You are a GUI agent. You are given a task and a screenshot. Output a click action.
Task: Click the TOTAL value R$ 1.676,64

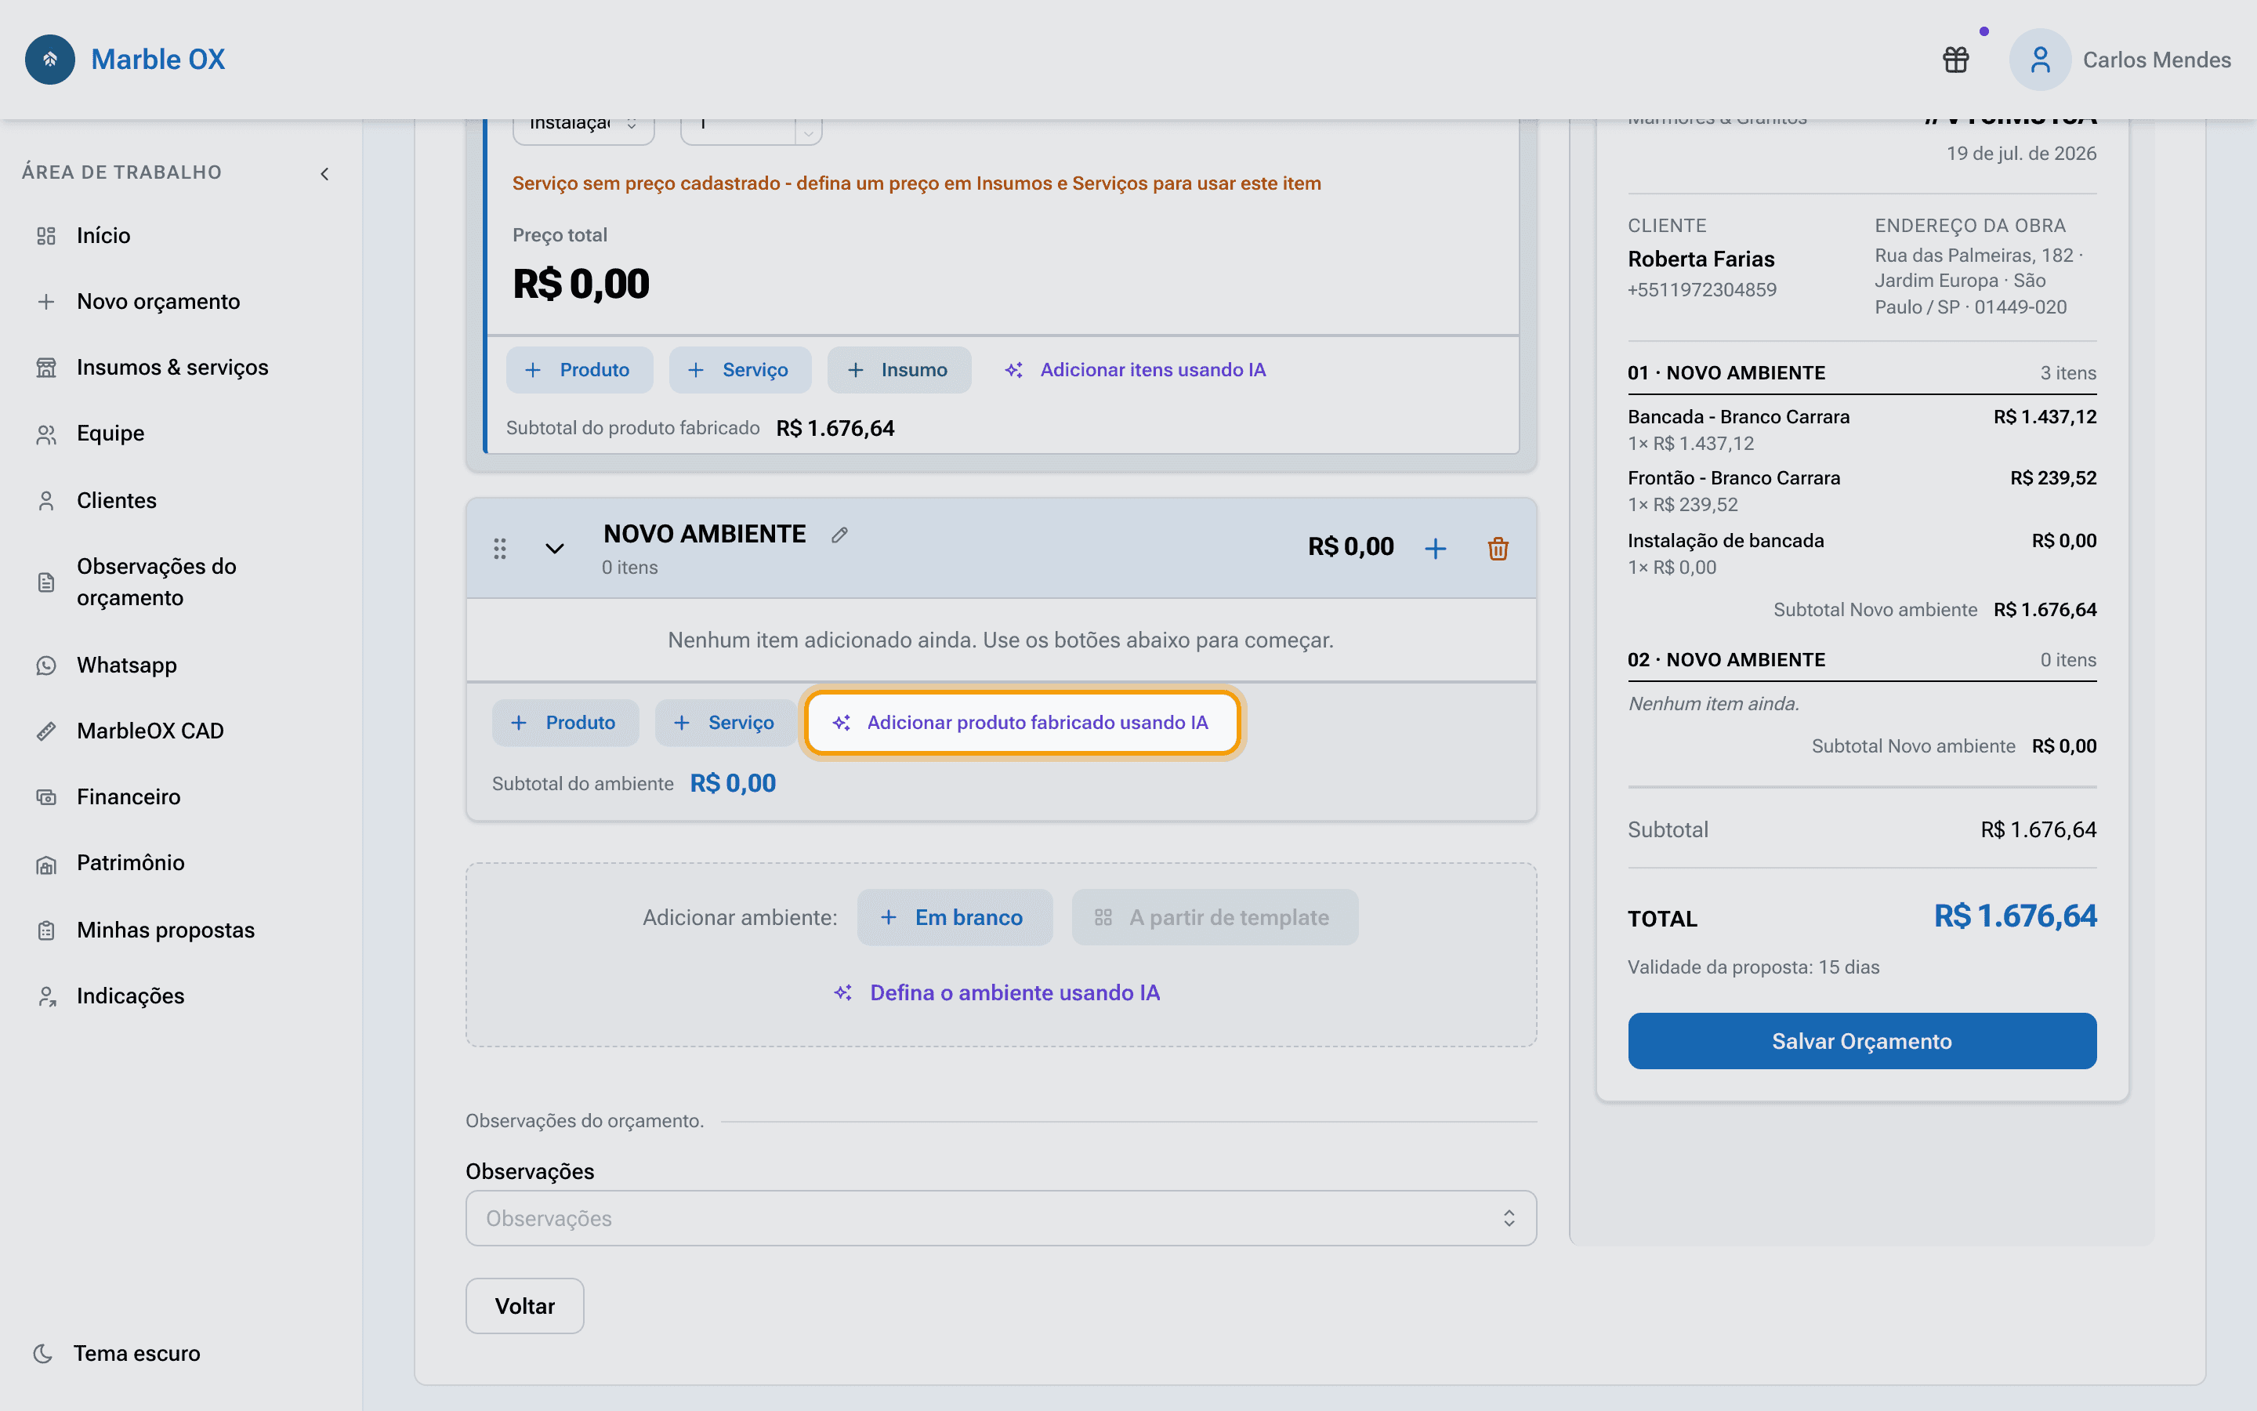click(2015, 916)
